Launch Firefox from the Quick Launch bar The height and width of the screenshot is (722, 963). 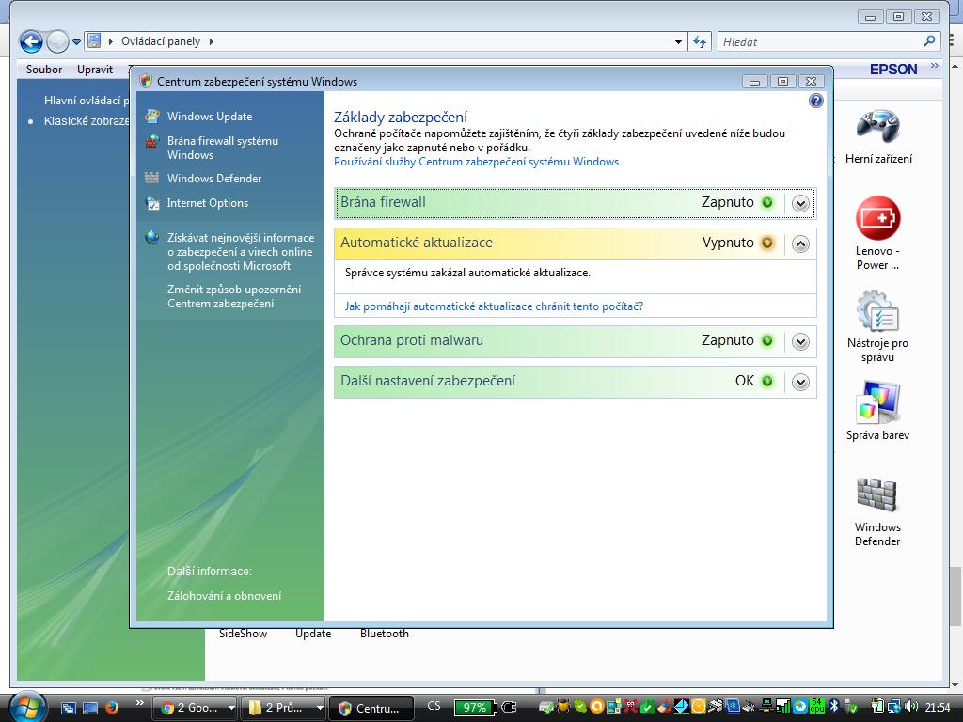113,708
